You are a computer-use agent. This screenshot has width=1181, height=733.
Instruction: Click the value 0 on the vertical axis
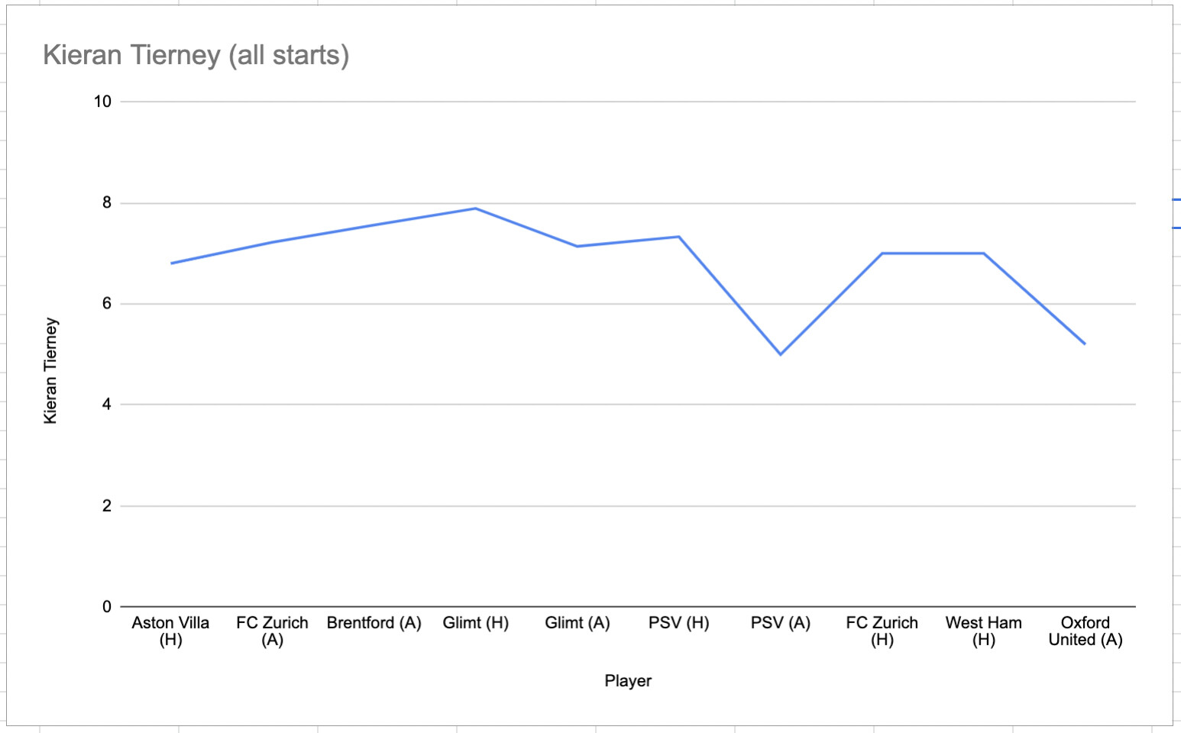point(107,607)
